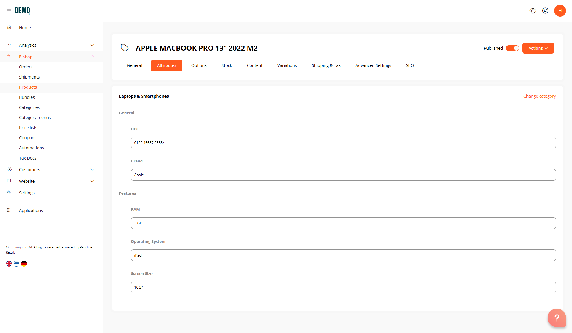572x333 pixels.
Task: Click the Operating System input field
Action: pos(343,255)
